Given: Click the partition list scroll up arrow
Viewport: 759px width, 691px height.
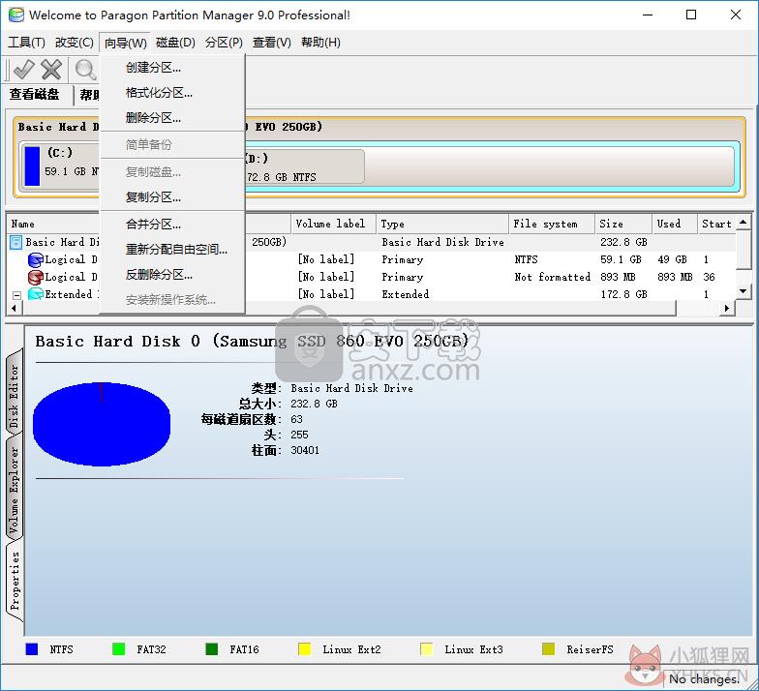Looking at the screenshot, I should 744,223.
